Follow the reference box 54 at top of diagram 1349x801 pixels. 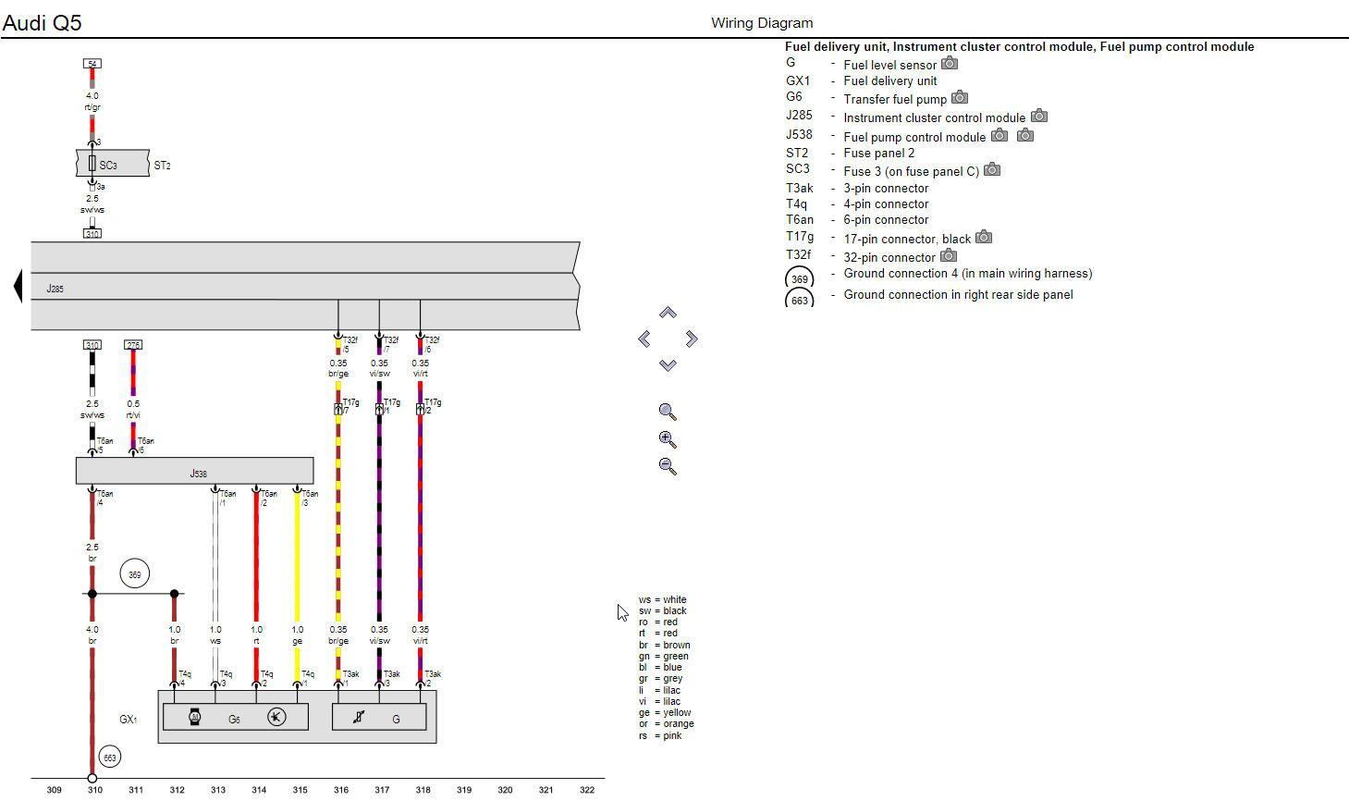92,63
